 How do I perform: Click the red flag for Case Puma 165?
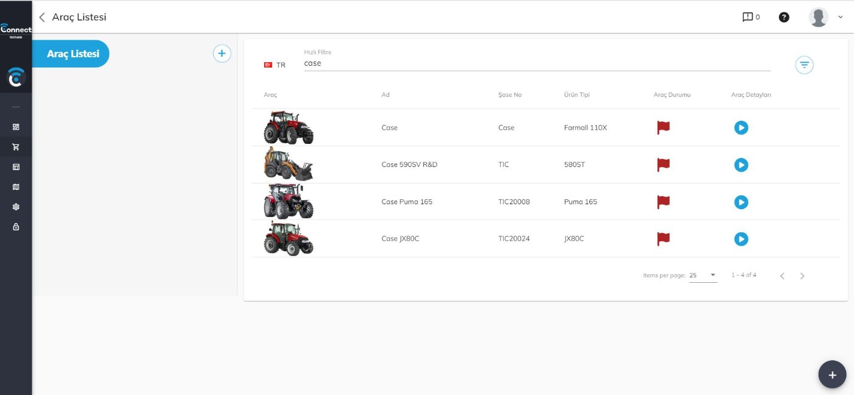click(663, 202)
